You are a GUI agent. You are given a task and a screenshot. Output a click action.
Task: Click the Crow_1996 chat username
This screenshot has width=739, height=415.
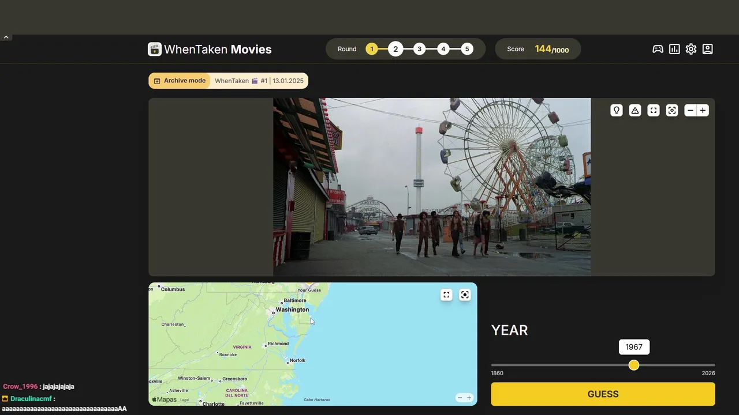click(20, 387)
